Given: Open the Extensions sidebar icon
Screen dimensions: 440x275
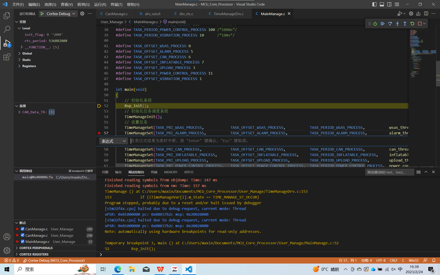Looking at the screenshot, I should coord(7,57).
